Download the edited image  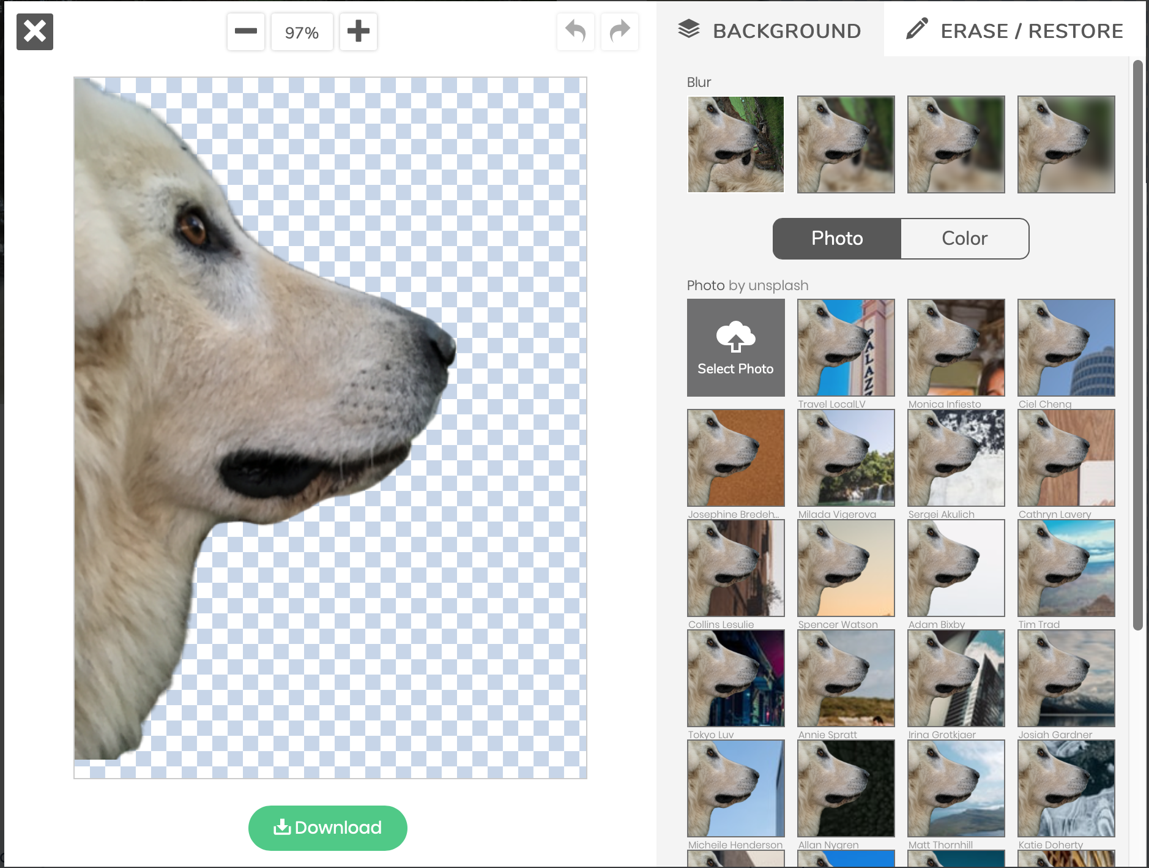point(327,828)
